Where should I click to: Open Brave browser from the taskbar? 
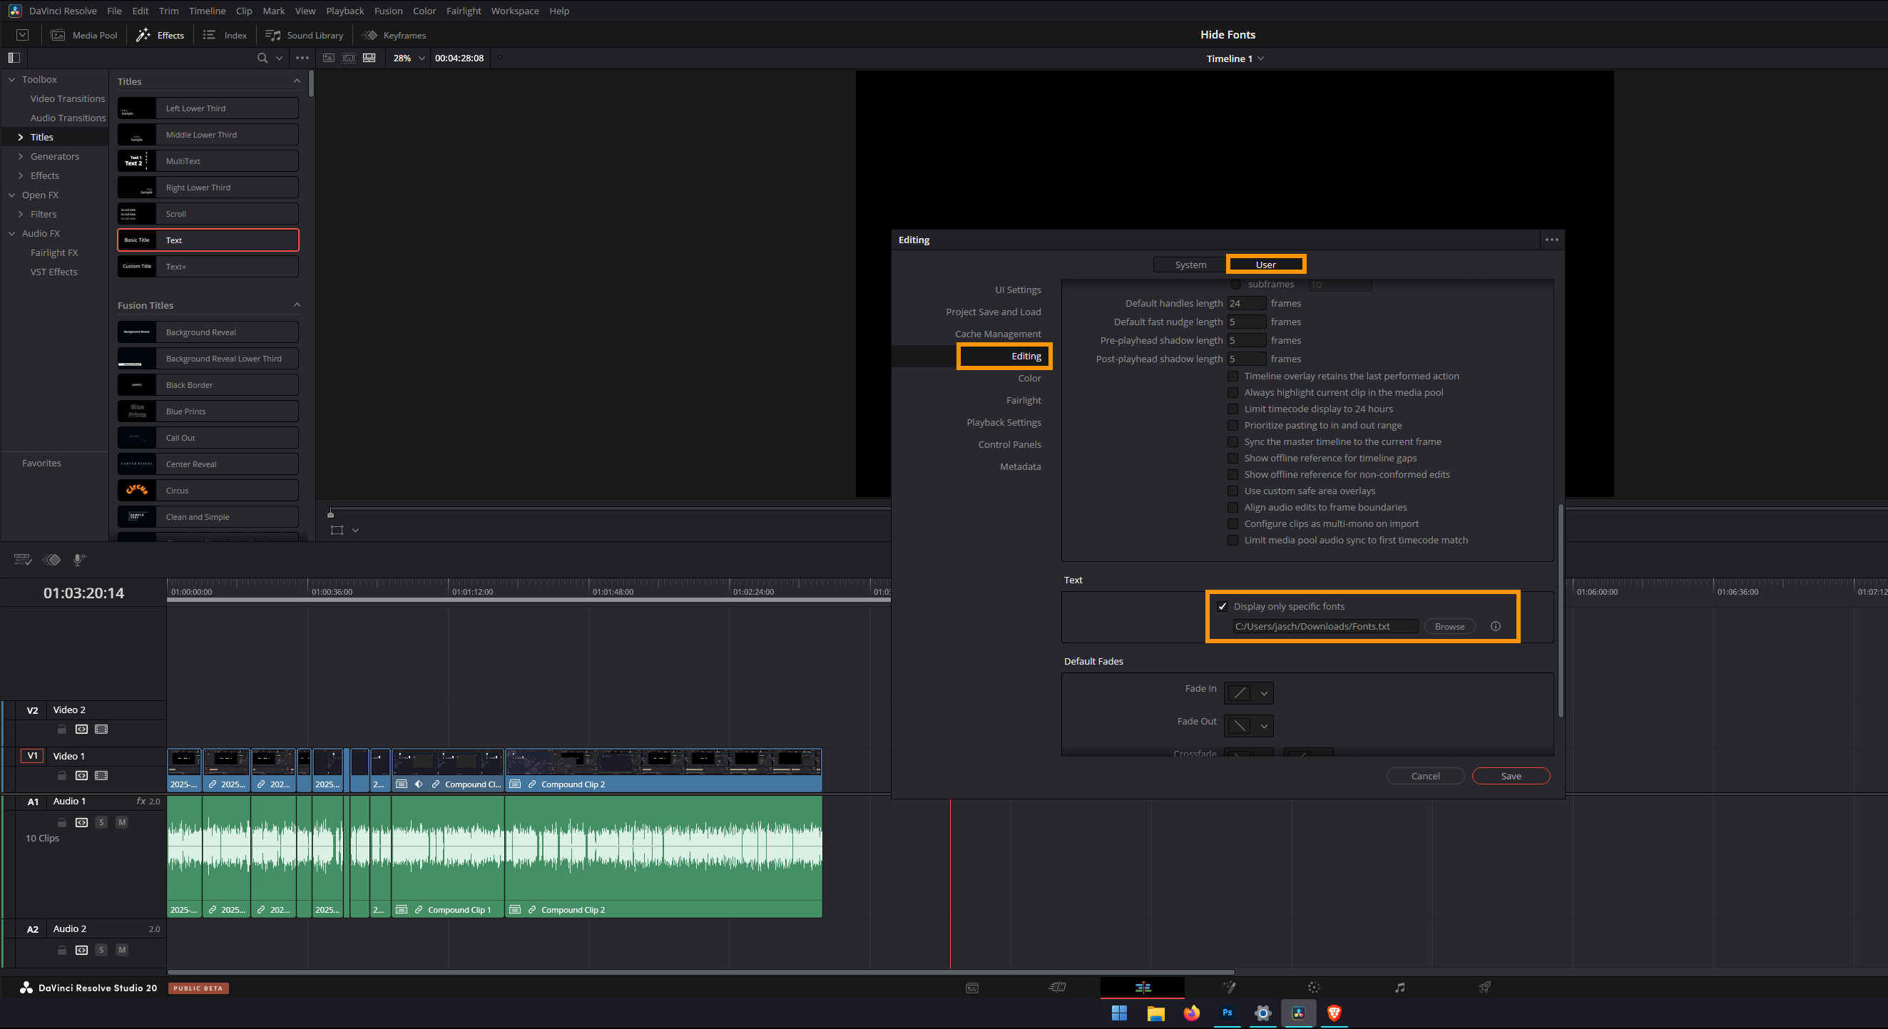1335,1013
